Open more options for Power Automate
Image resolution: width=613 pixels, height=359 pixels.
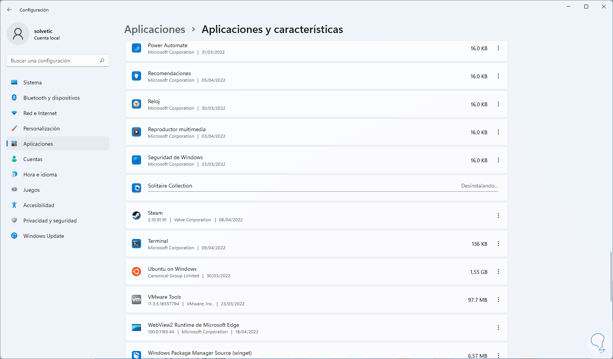498,48
